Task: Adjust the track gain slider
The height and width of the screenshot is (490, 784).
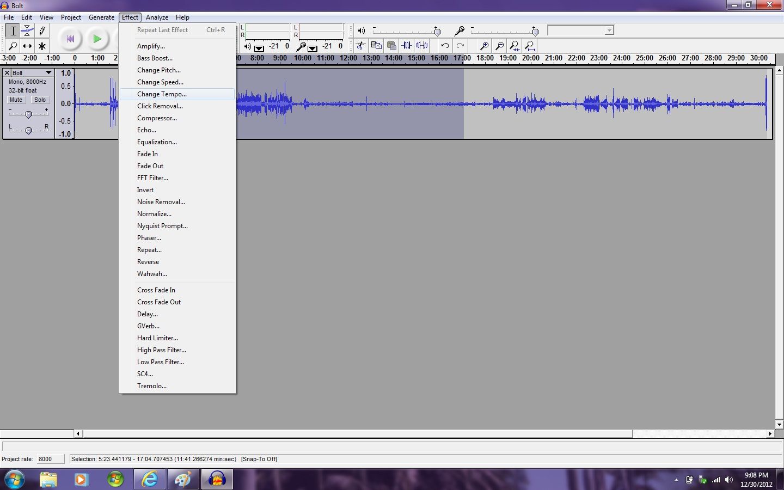Action: pos(27,114)
